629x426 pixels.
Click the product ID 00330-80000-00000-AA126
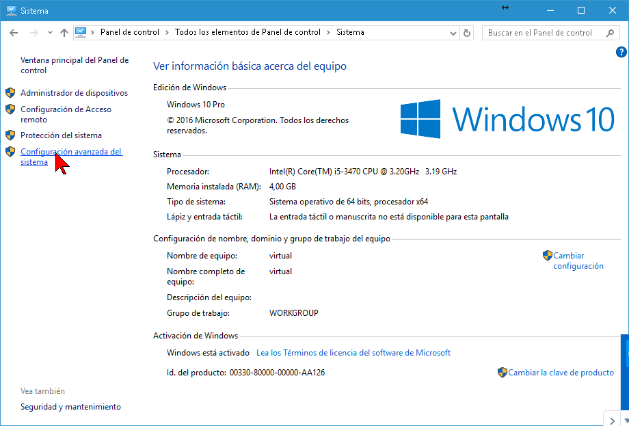point(277,373)
